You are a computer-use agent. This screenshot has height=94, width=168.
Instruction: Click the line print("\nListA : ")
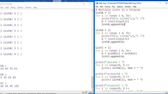(x=110, y=62)
